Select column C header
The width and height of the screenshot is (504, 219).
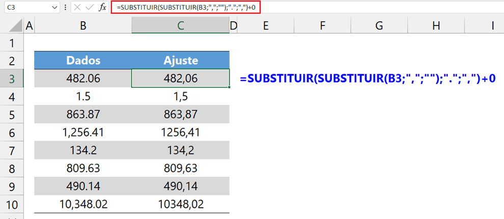[181, 26]
